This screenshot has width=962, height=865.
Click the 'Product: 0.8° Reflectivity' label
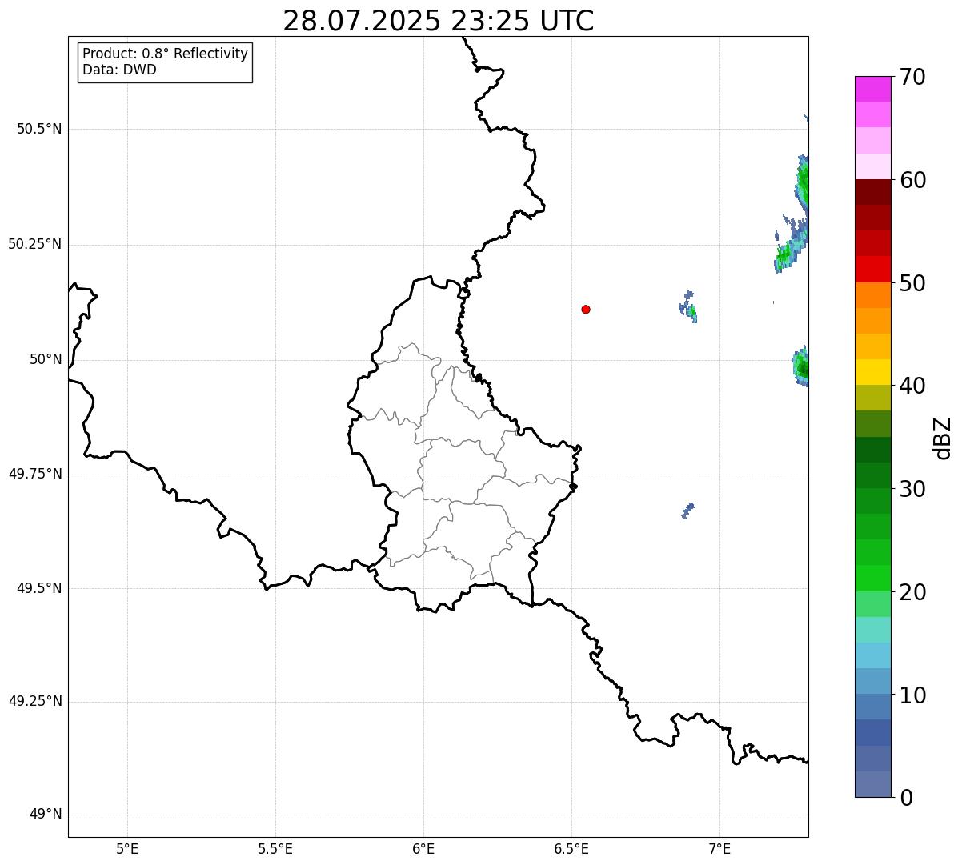click(x=166, y=54)
